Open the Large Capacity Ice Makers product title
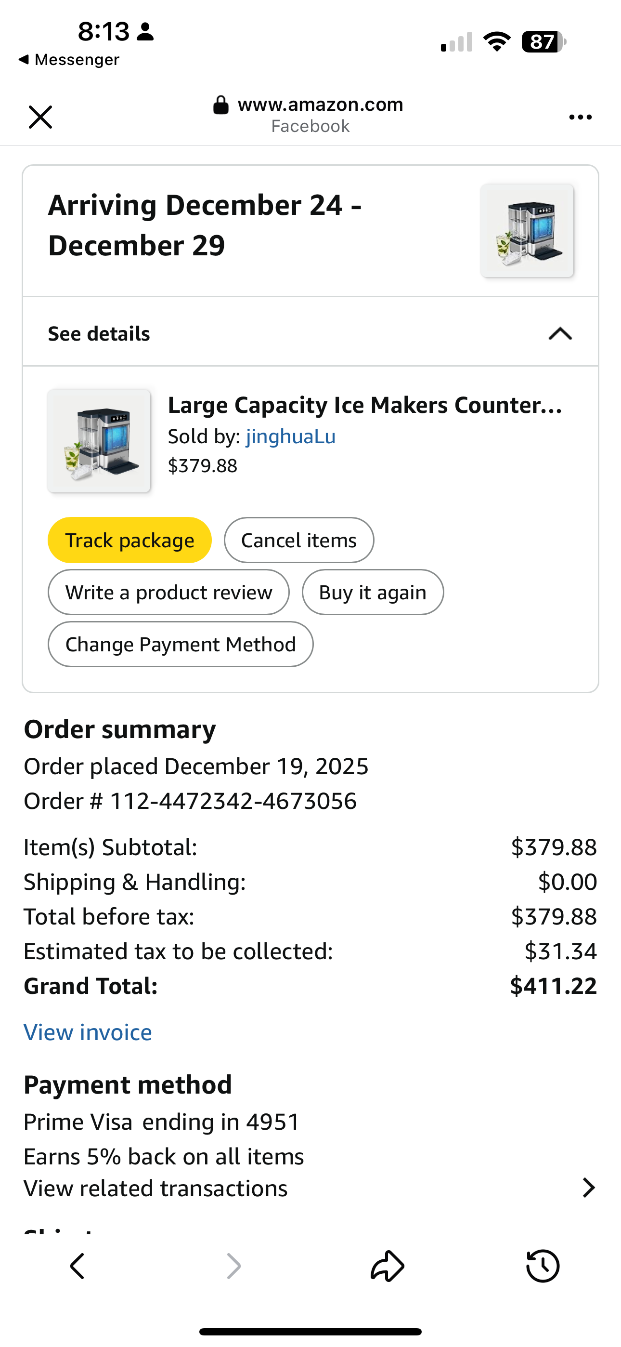The height and width of the screenshot is (1347, 621). click(364, 405)
